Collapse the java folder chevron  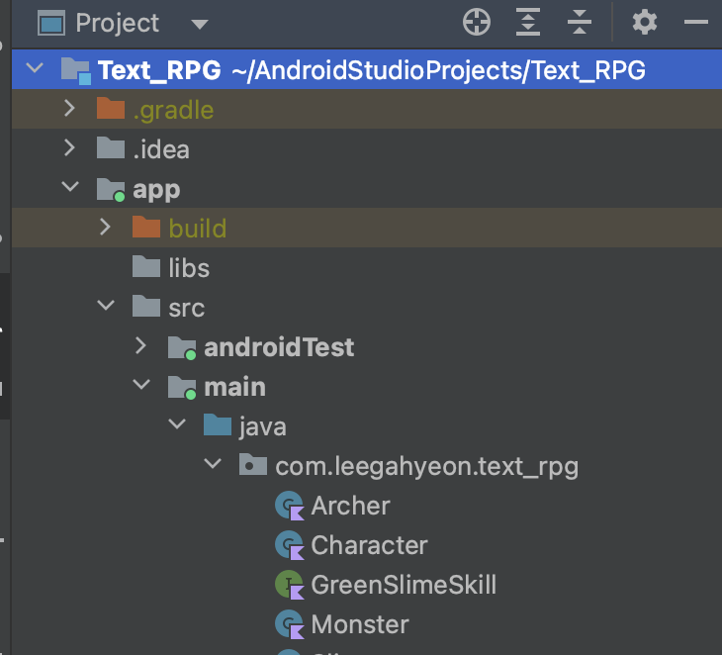coord(177,423)
